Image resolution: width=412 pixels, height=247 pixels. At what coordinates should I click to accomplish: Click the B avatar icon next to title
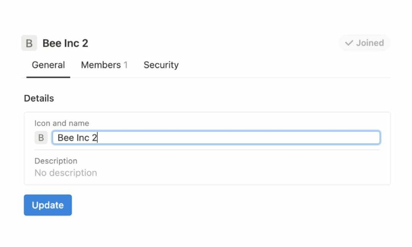(x=29, y=43)
